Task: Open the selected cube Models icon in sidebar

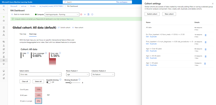Action: [4, 60]
